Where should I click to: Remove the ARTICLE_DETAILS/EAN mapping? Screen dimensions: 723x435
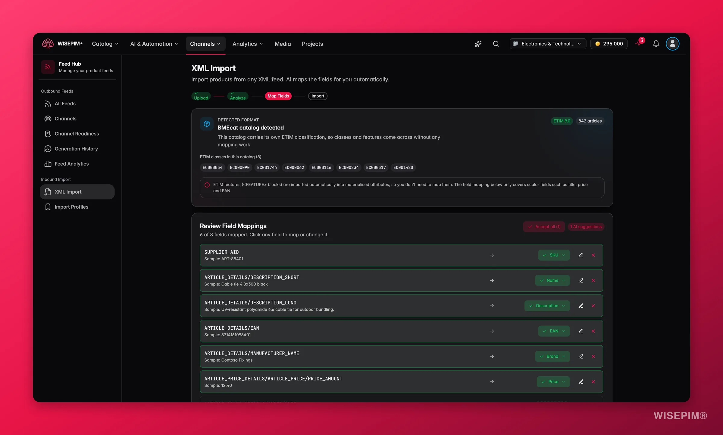tap(593, 331)
